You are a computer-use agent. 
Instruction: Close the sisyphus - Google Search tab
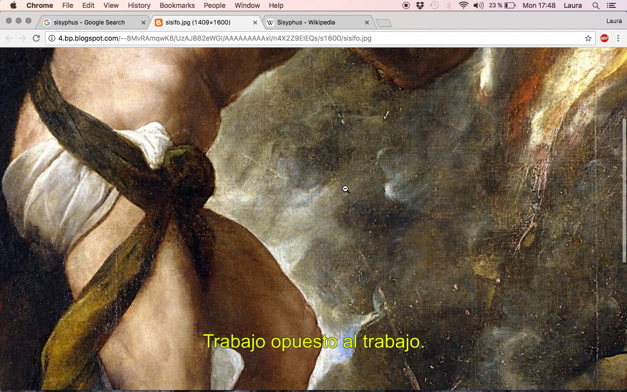click(x=144, y=23)
